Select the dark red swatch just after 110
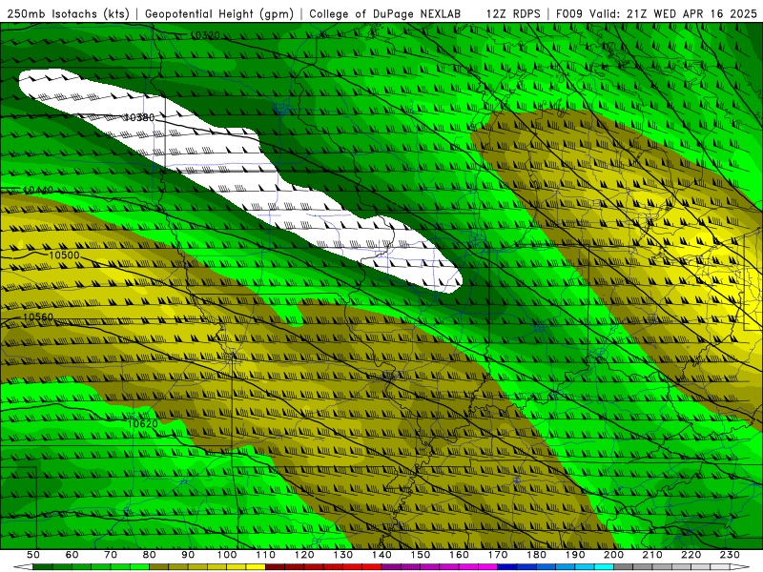 (x=275, y=567)
